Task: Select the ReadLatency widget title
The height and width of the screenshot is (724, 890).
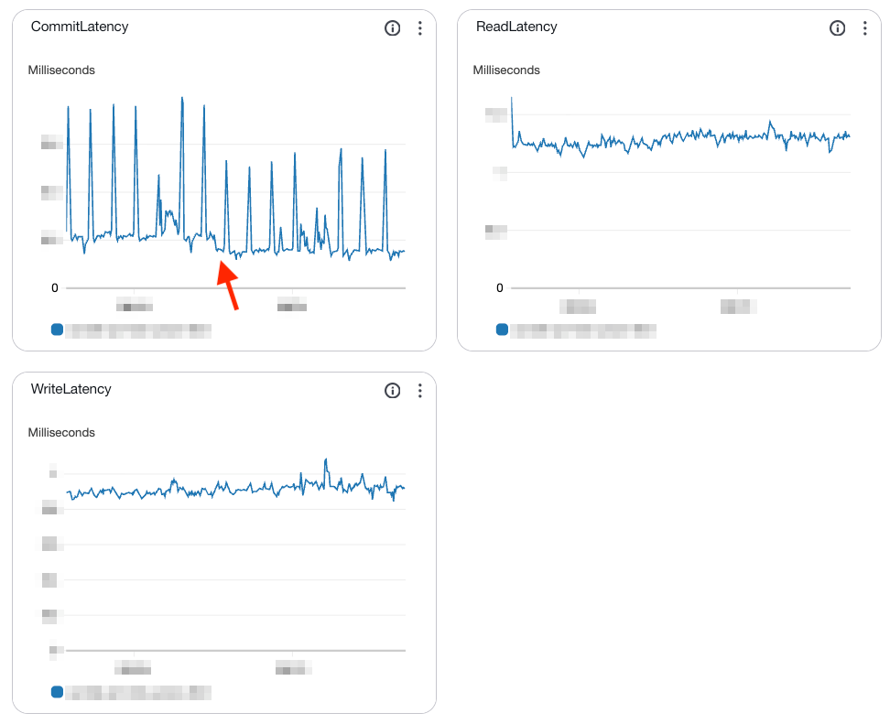Action: point(516,27)
